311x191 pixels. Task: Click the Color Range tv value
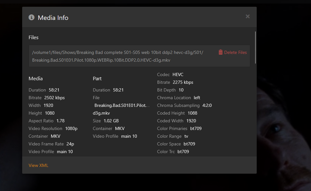point(186,136)
